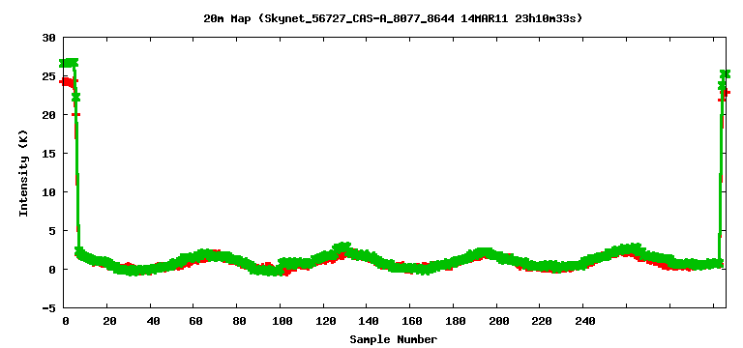
Task: Click the x-axis tick label 40
Action: (x=153, y=321)
